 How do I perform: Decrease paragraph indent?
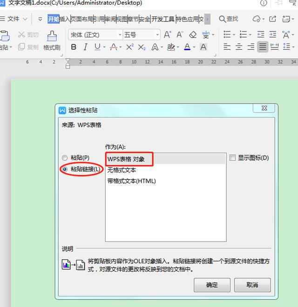point(261,34)
